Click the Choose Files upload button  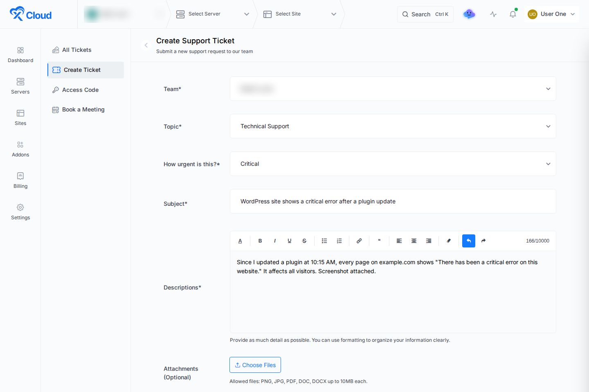[x=255, y=365]
